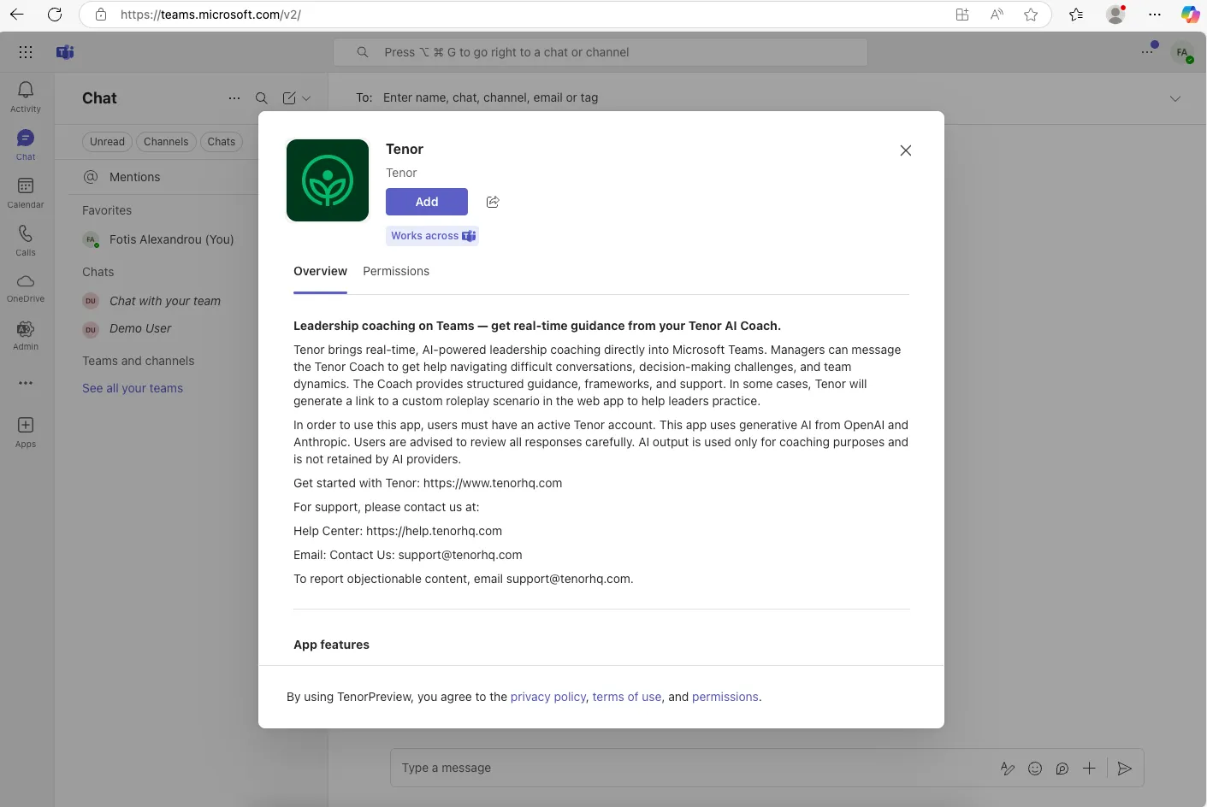This screenshot has height=807, width=1207.
Task: Click the App features heading
Action: (331, 645)
